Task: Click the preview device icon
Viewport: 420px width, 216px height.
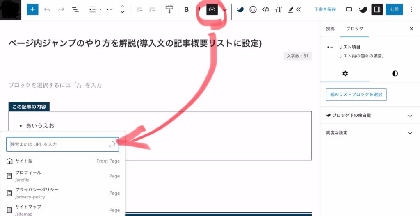Action: (x=349, y=9)
